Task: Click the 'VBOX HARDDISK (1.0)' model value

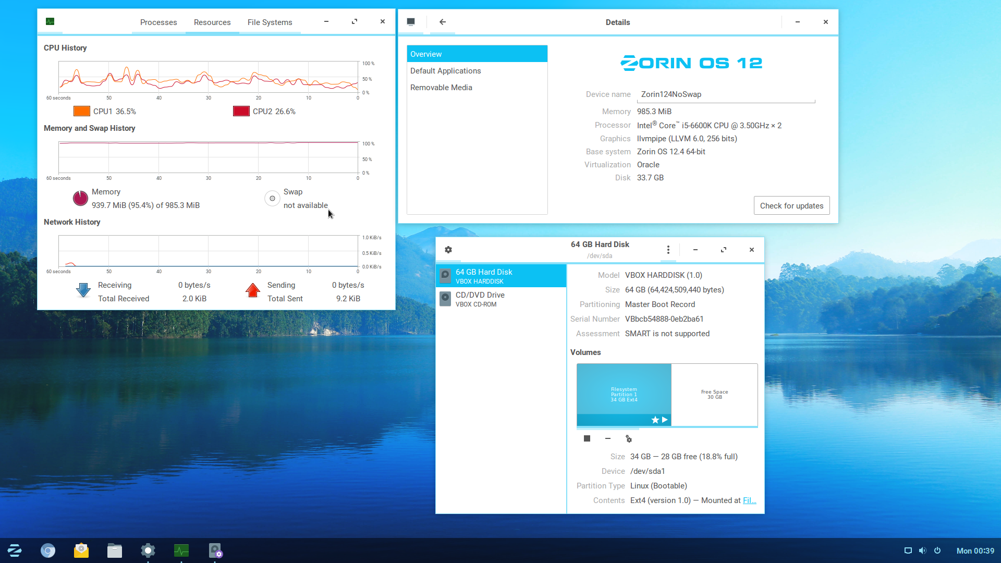Action: tap(663, 275)
